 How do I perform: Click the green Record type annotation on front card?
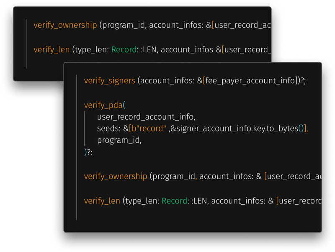pos(174,201)
